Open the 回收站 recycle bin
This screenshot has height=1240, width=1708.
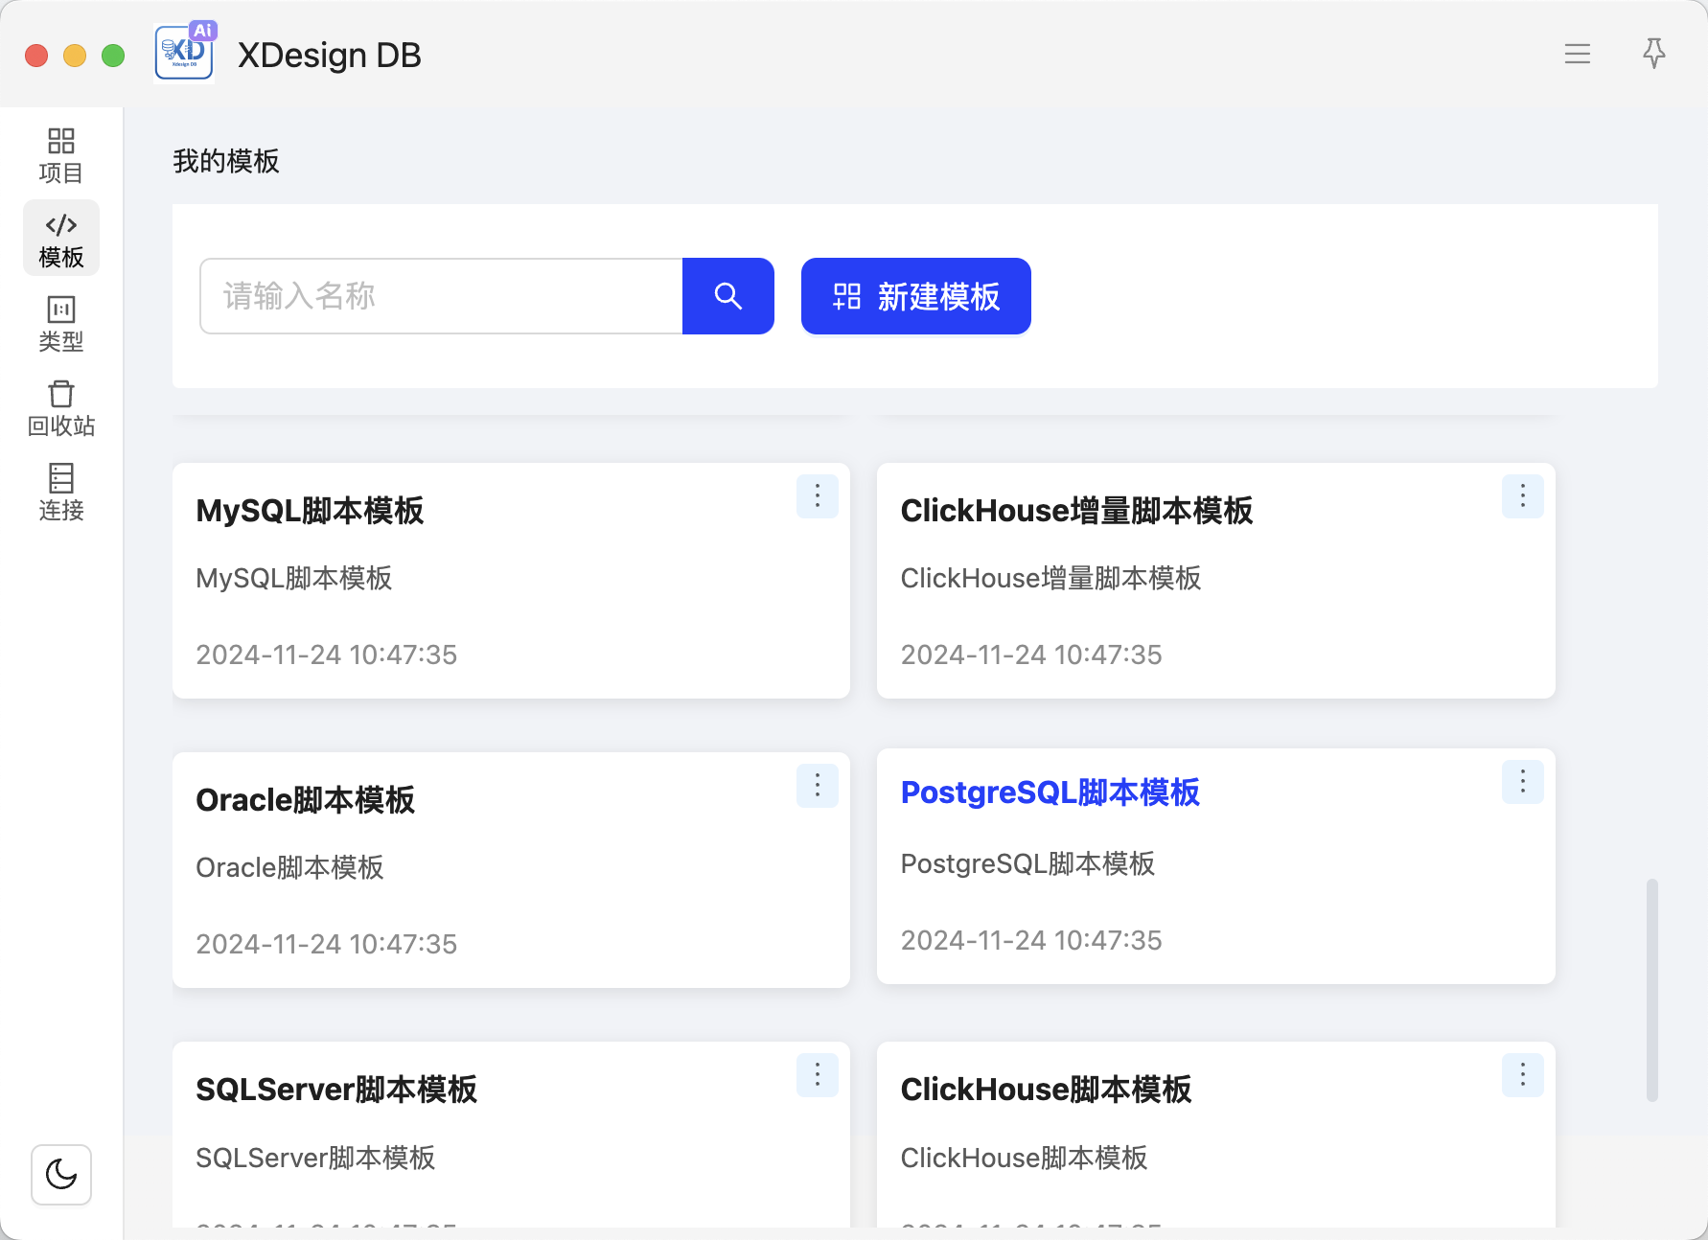tap(61, 407)
